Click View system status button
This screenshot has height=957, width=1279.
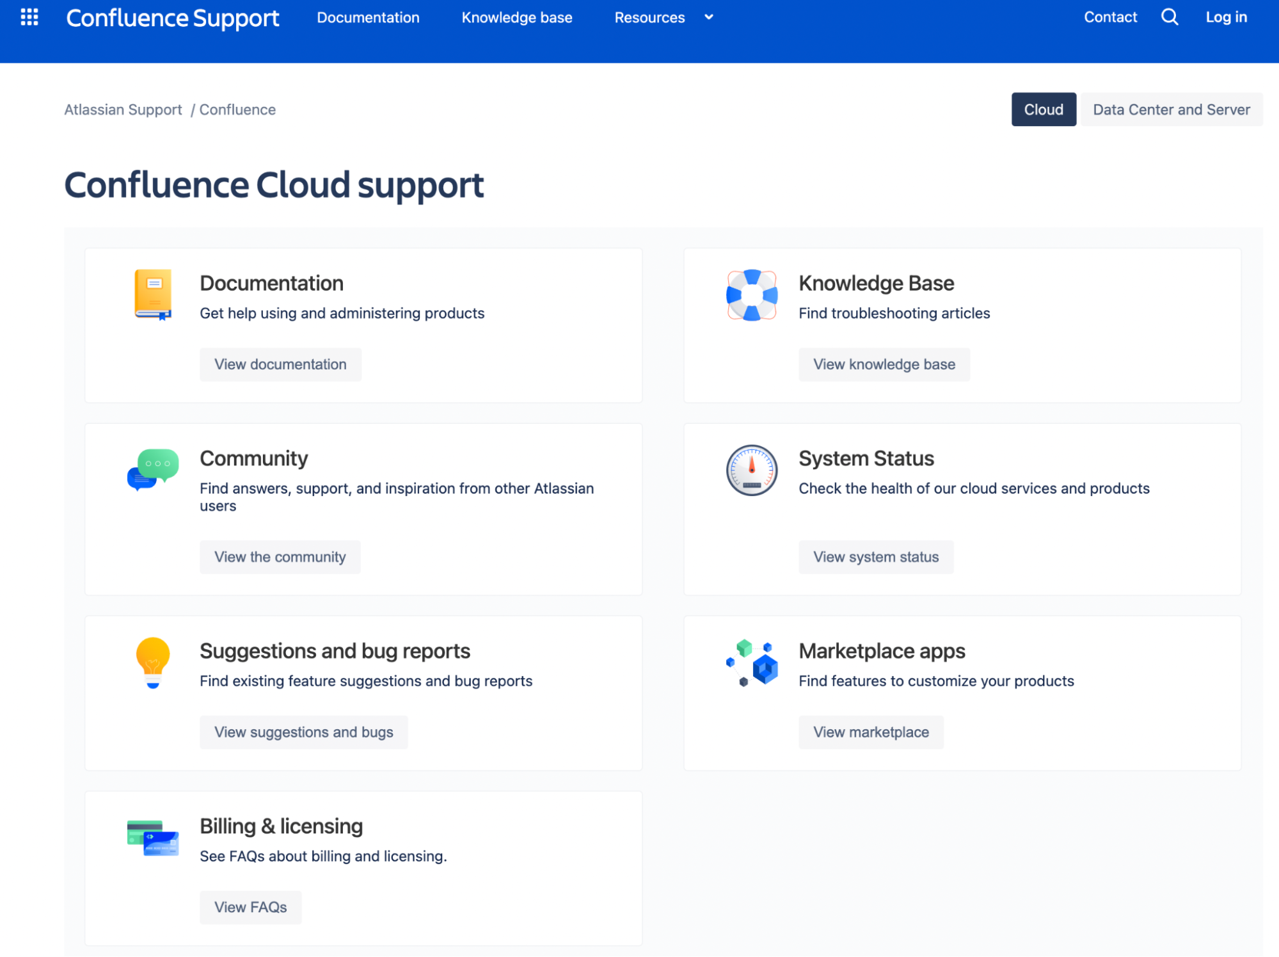(x=876, y=557)
